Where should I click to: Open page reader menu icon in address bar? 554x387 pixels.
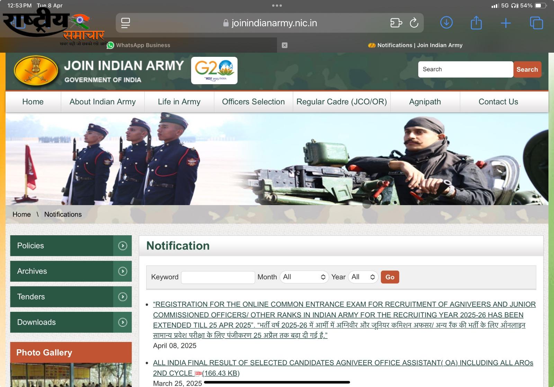(125, 23)
